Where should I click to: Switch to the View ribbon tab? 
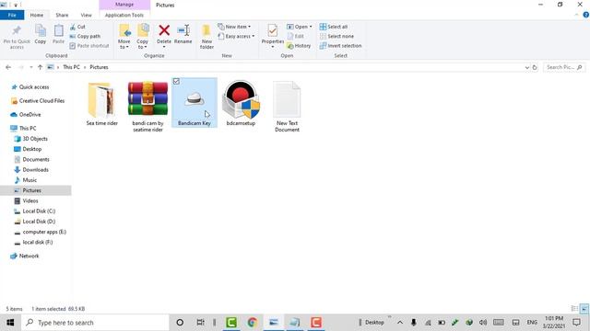(86, 15)
